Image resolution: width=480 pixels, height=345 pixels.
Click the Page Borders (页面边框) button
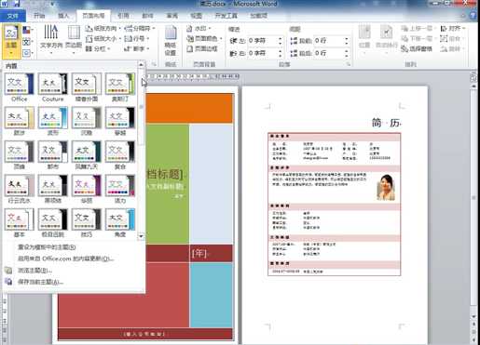coord(202,48)
